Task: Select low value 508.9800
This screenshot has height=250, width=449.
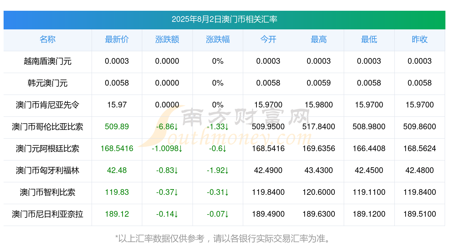Action: 369,127
